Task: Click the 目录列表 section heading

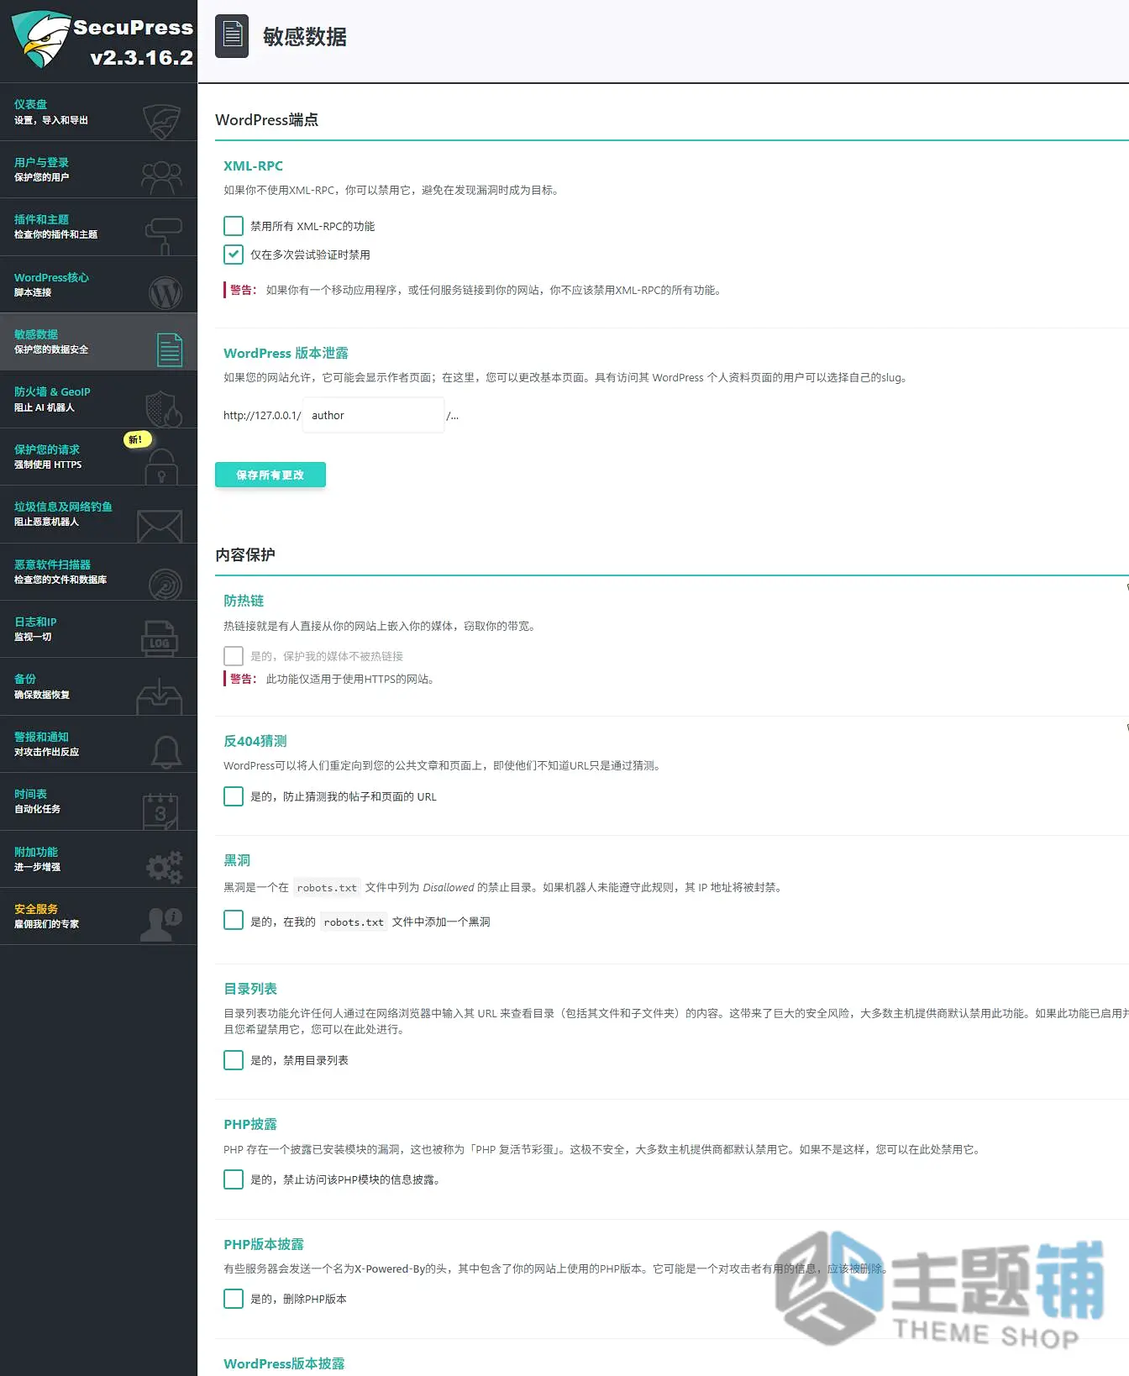Action: click(x=250, y=989)
